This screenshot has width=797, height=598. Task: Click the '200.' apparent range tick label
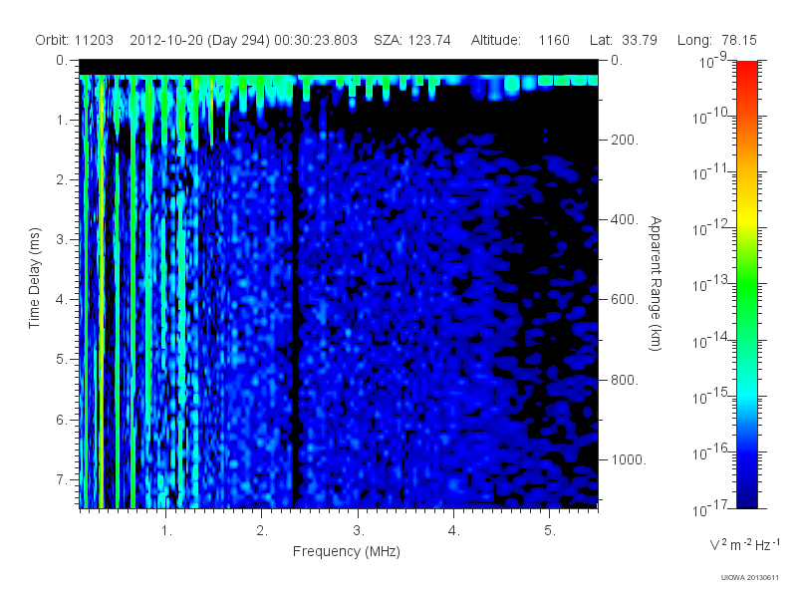(624, 140)
